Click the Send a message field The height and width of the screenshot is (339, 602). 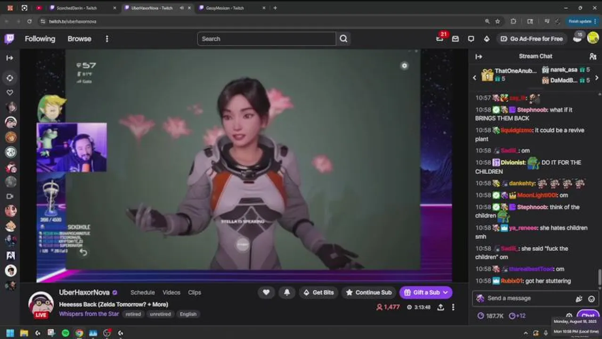(x=530, y=299)
